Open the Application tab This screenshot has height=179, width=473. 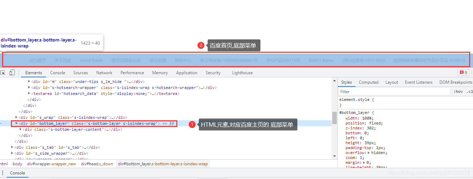pyautogui.click(x=187, y=73)
